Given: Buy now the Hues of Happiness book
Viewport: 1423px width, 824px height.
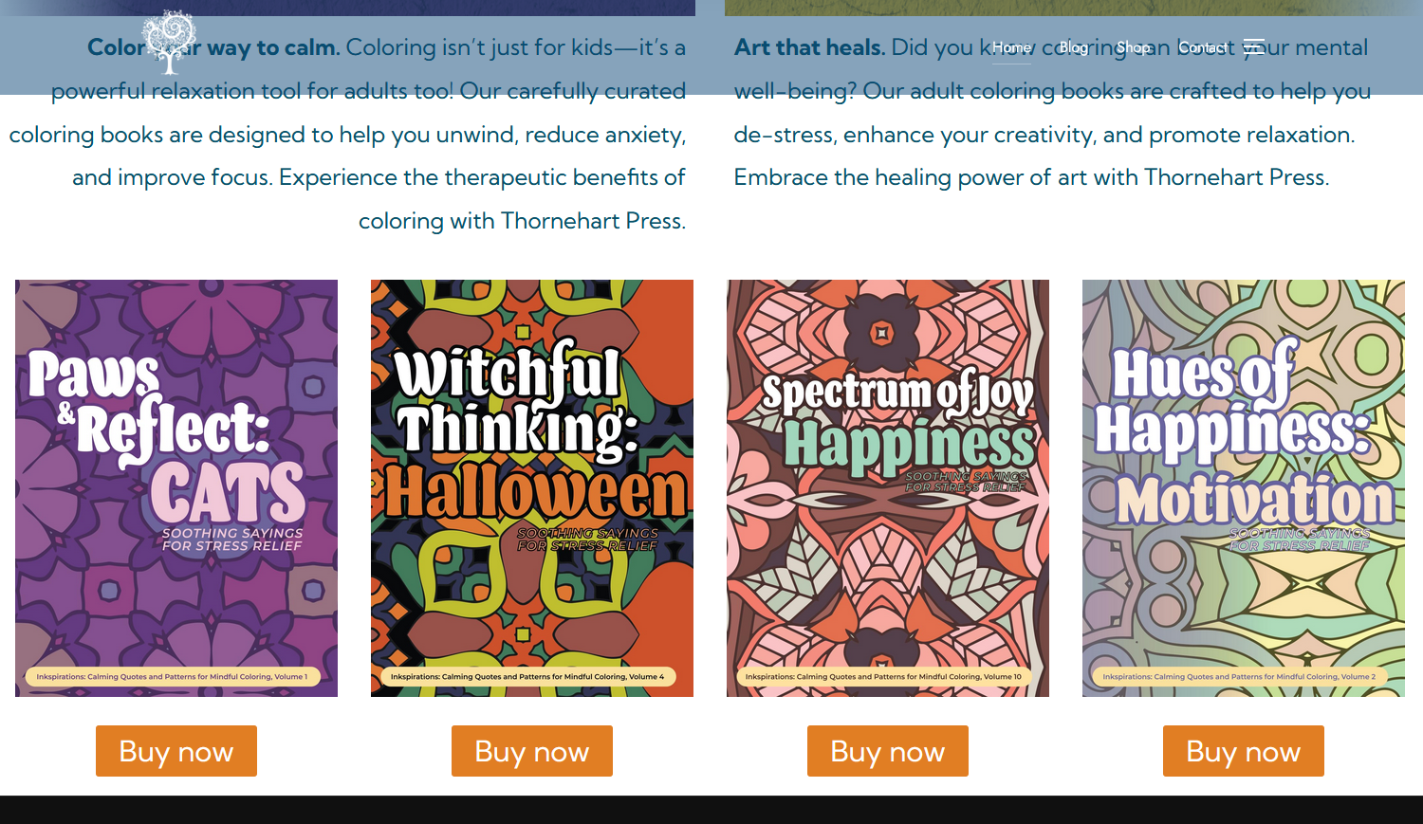Looking at the screenshot, I should tap(1244, 751).
